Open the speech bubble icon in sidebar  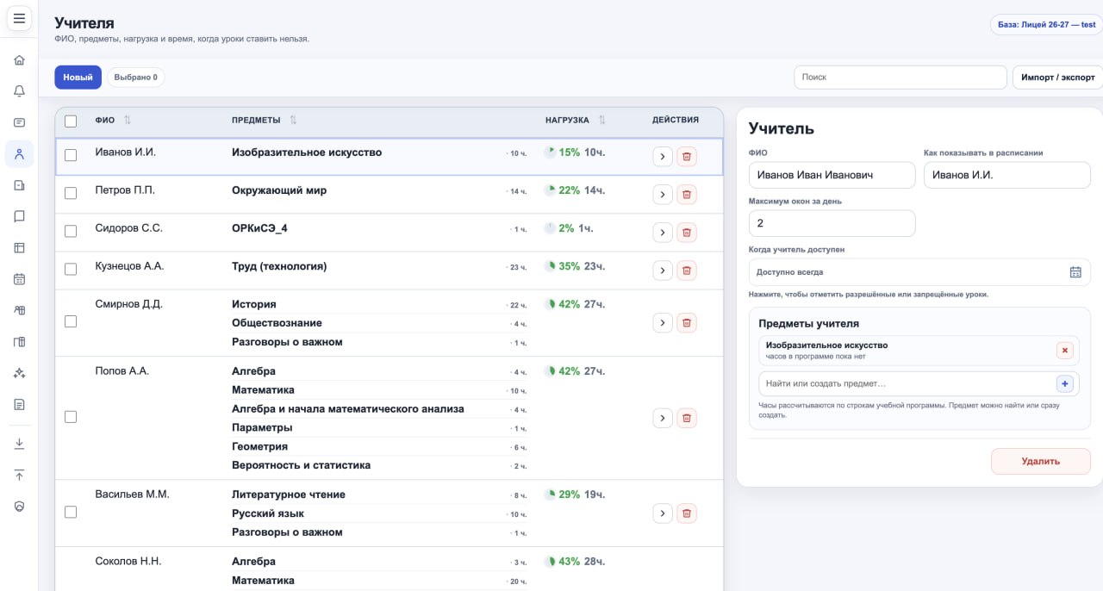click(19, 216)
